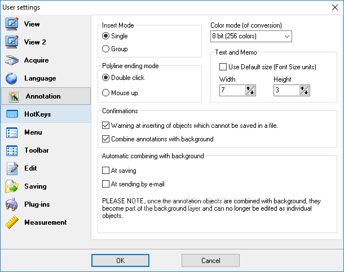The width and height of the screenshot is (344, 272).
Task: Click the Saving folder icon
Action: pos(12,186)
